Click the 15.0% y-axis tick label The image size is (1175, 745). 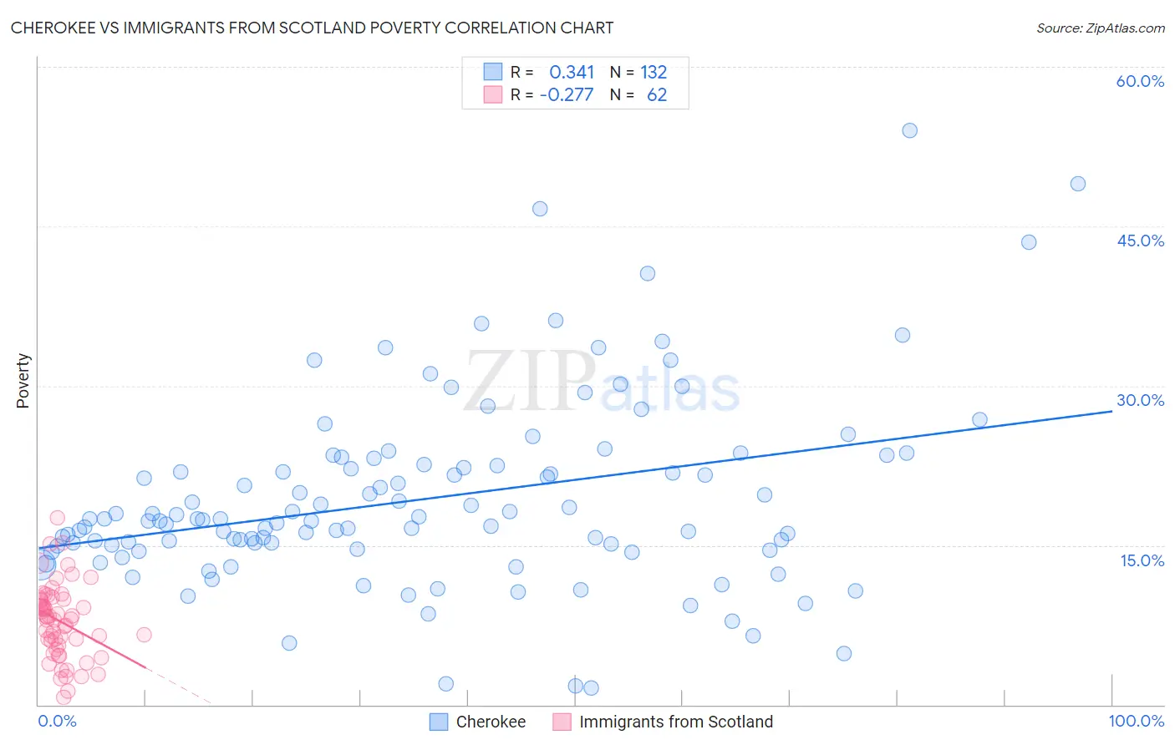pyautogui.click(x=1142, y=560)
